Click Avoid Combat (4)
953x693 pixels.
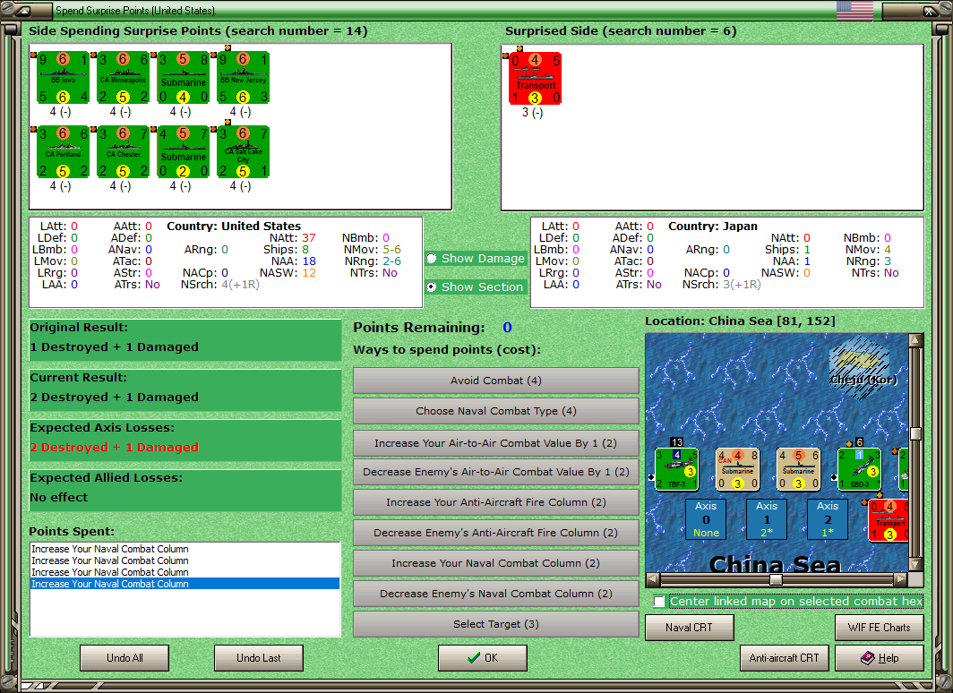[x=495, y=381]
